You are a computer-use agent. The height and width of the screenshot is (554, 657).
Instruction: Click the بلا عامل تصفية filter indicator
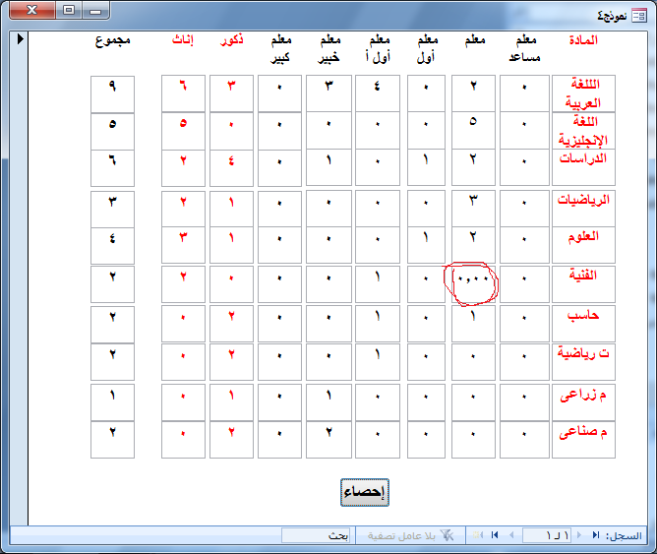point(411,535)
